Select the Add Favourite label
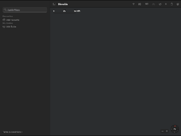The height and width of the screenshot is (136, 181). (13, 20)
